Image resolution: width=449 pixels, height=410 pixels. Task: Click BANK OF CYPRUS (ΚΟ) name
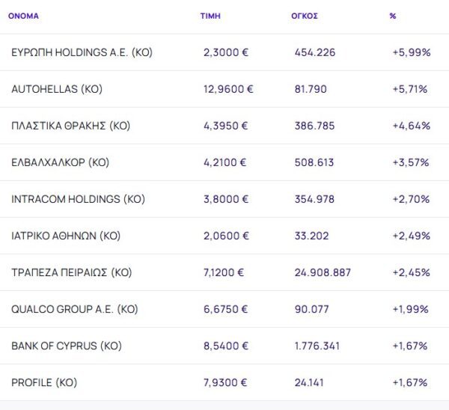tap(67, 346)
